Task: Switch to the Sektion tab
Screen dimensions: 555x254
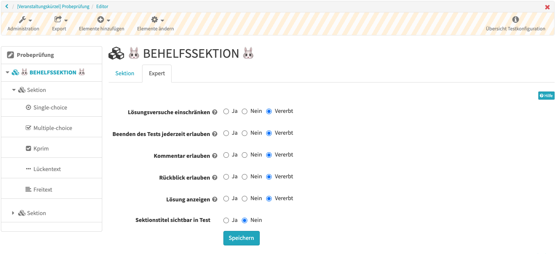Action: pyautogui.click(x=125, y=73)
